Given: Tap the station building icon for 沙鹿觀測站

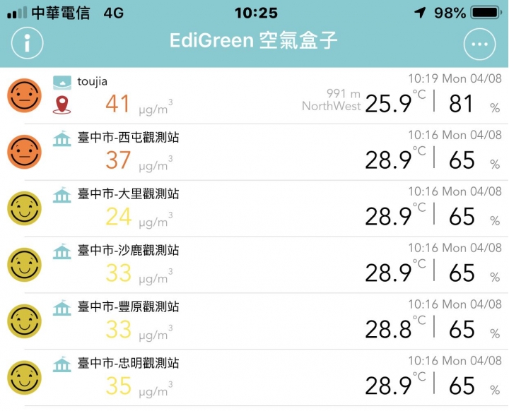Looking at the screenshot, I should [x=62, y=251].
